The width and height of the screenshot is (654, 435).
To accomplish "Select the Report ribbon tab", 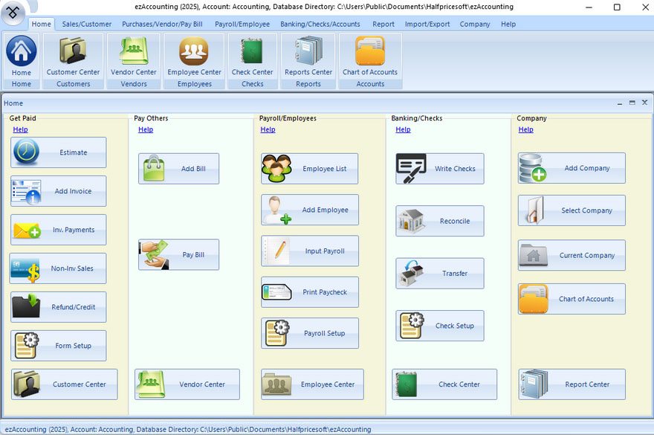I will [383, 25].
